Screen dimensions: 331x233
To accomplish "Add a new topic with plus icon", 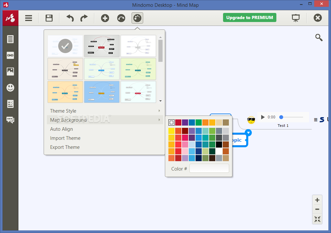I will click(105, 18).
